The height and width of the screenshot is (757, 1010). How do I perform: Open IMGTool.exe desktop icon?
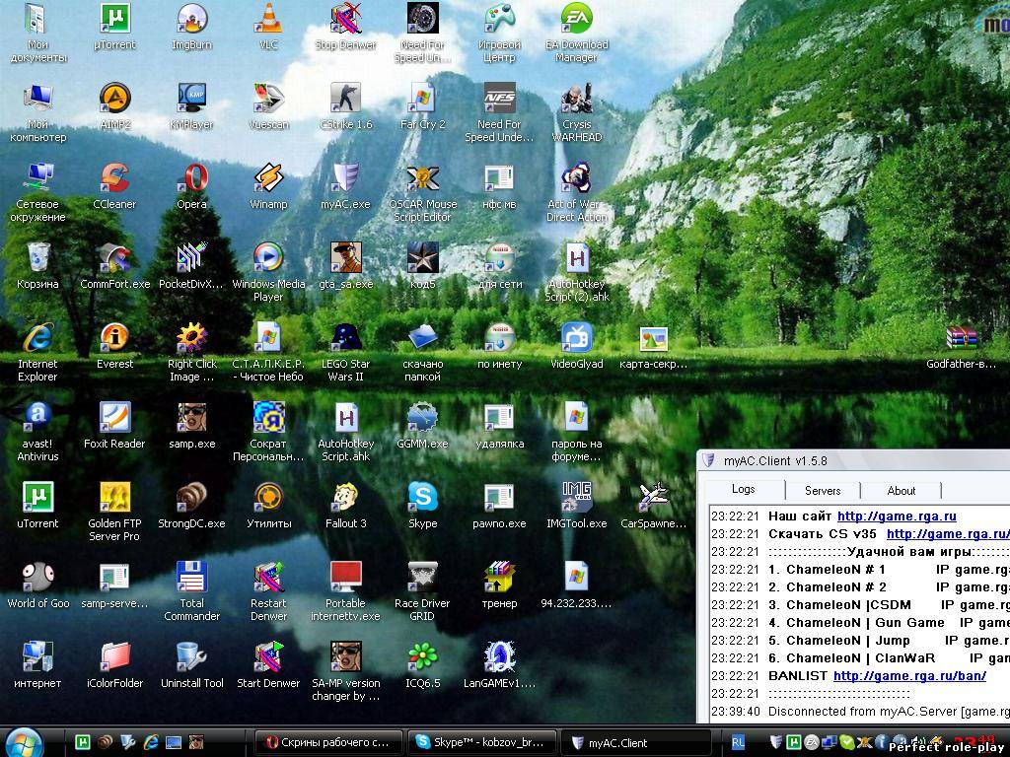point(576,506)
